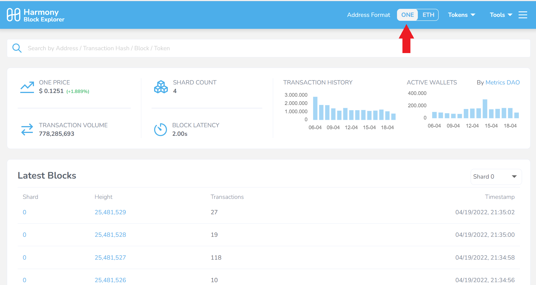Screen dimensions: 536x285
Task: Open the Tools dropdown menu
Action: click(x=501, y=15)
